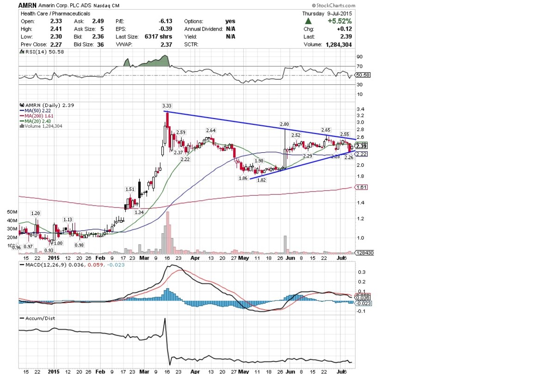Click the 2.64 April high label
555x374 pixels.
[211, 131]
